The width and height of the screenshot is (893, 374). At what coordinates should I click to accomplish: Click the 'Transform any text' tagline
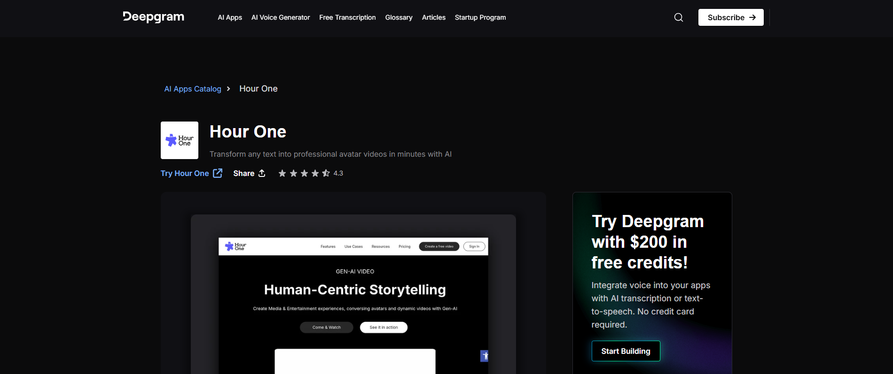(330, 154)
